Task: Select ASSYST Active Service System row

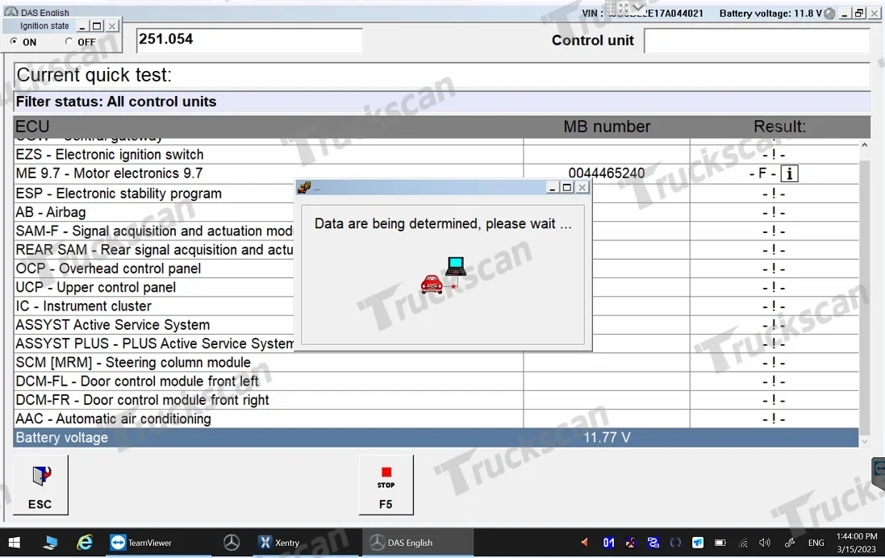Action: [436, 325]
